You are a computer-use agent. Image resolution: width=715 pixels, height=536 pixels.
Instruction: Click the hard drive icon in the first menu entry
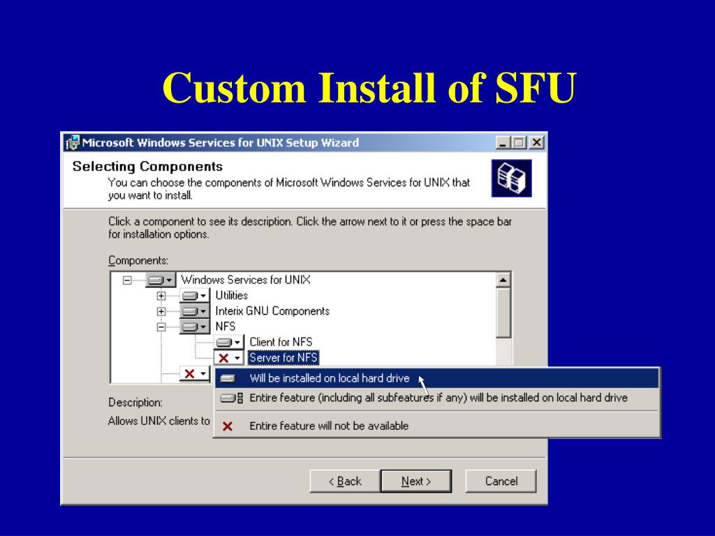click(227, 378)
